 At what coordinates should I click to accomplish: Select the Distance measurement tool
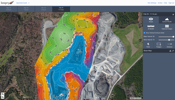(x=170, y=45)
